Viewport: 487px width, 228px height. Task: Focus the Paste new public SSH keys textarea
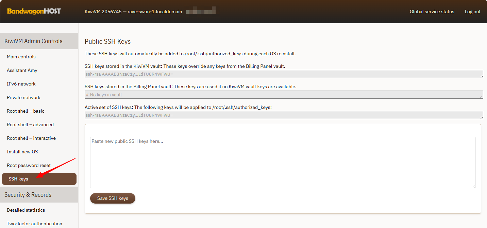pyautogui.click(x=282, y=162)
